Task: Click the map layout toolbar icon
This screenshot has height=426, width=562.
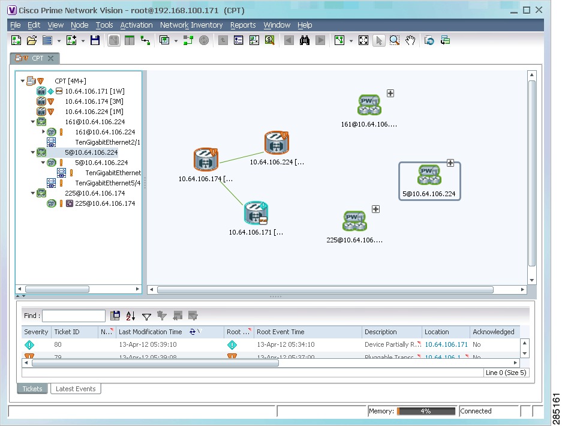Action: pos(339,40)
